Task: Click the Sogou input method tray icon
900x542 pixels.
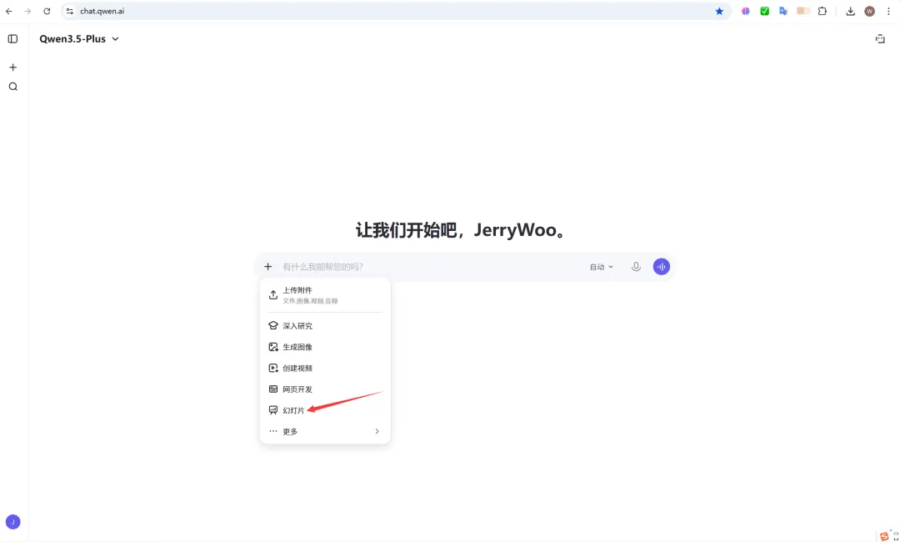Action: click(884, 536)
